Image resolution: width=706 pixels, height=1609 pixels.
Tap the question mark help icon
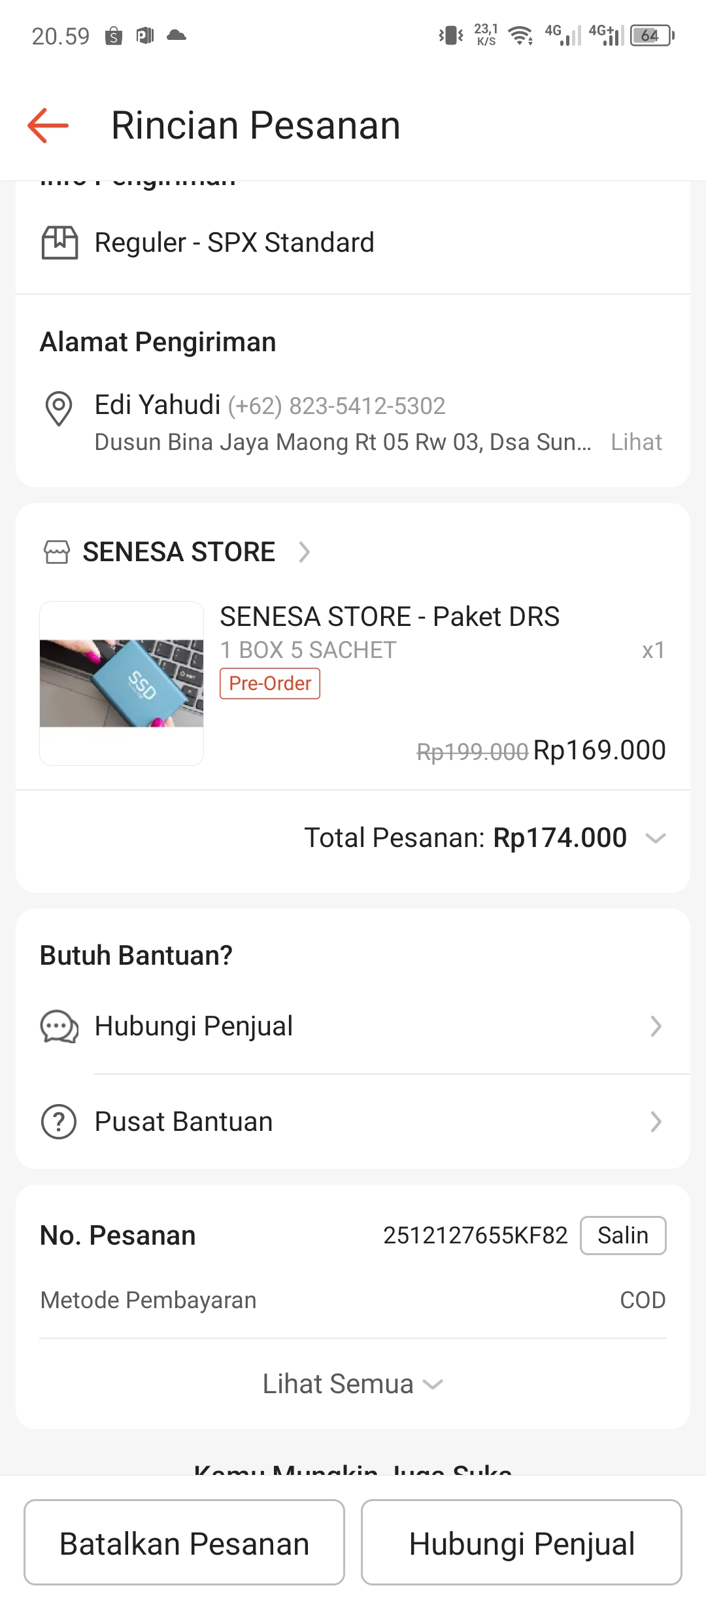tap(59, 1122)
